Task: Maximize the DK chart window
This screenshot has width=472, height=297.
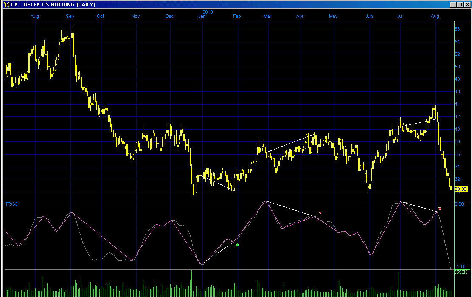Action: [x=460, y=5]
